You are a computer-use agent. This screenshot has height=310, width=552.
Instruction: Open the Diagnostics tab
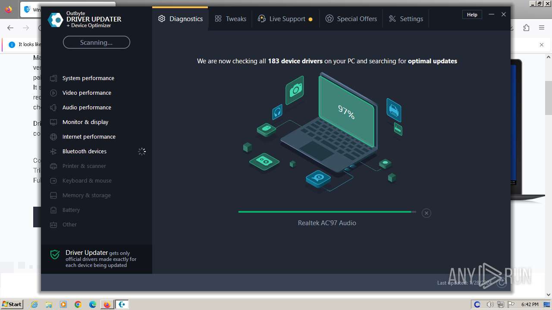click(180, 19)
